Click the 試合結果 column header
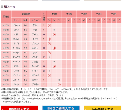123x110 pixels. (x=26, y=14)
